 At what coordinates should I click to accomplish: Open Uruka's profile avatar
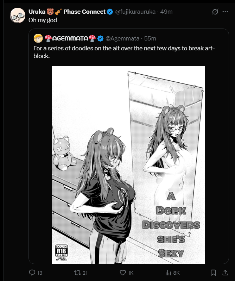click(18, 15)
